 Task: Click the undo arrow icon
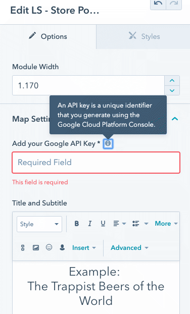coord(158,4)
